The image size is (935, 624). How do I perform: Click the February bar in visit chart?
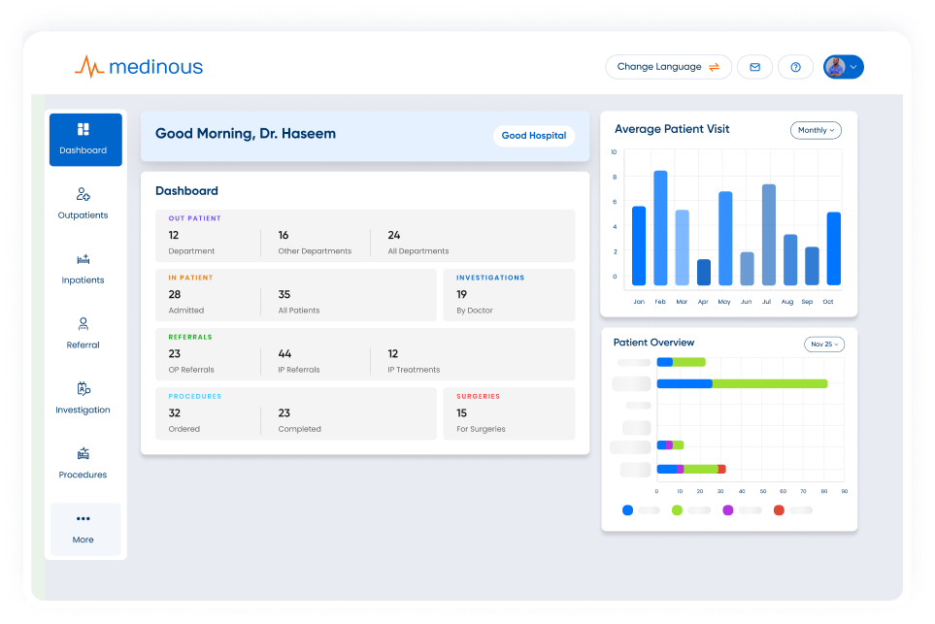point(660,228)
